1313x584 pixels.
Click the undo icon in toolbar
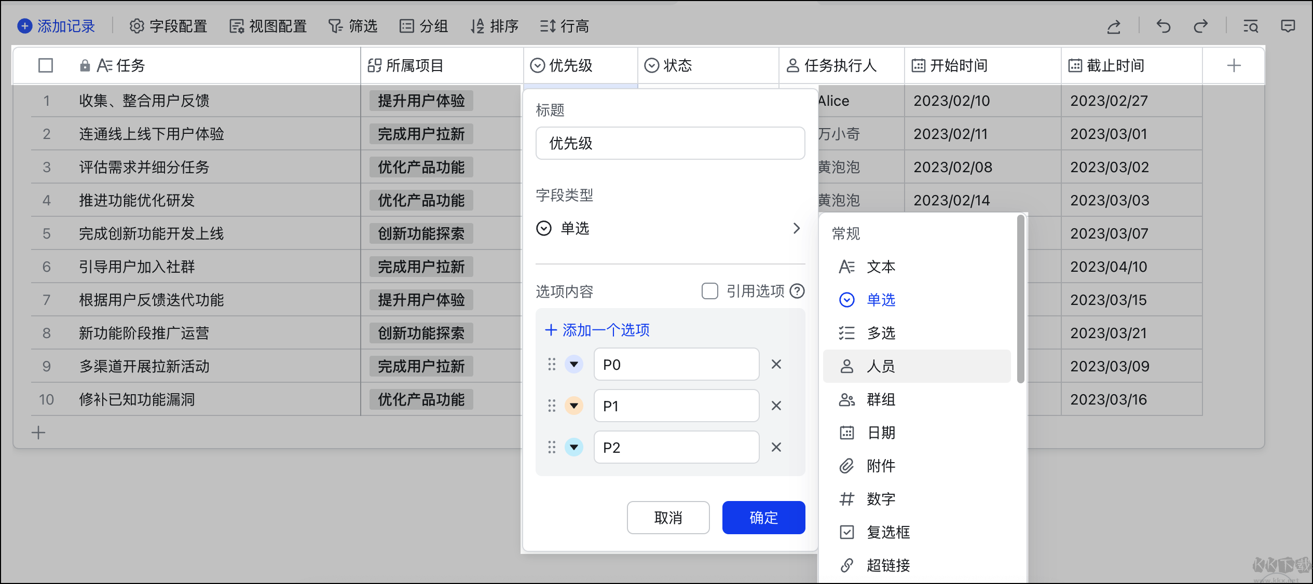click(1162, 26)
